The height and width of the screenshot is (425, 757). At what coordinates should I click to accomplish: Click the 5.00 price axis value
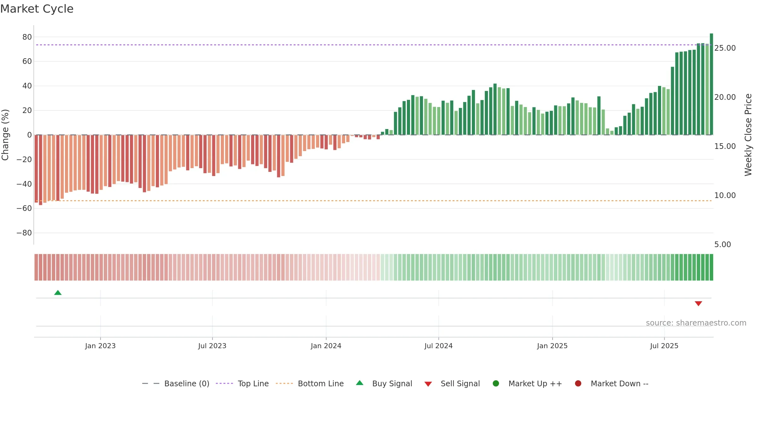pyautogui.click(x=723, y=245)
